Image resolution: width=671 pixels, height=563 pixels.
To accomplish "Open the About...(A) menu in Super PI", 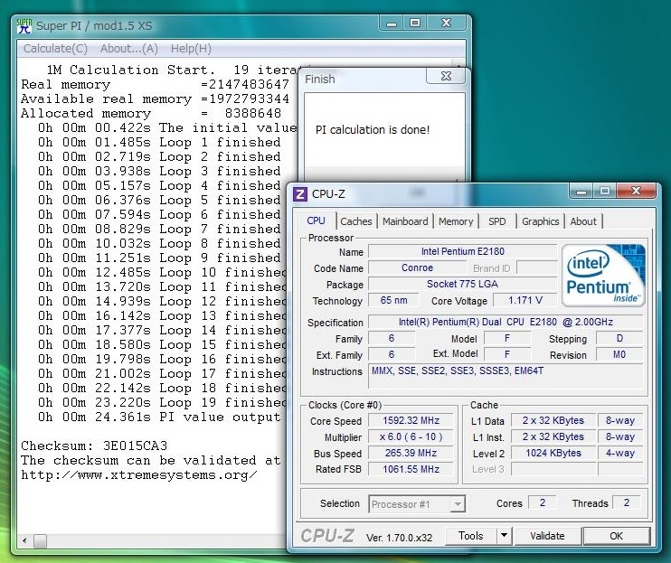I will [128, 49].
